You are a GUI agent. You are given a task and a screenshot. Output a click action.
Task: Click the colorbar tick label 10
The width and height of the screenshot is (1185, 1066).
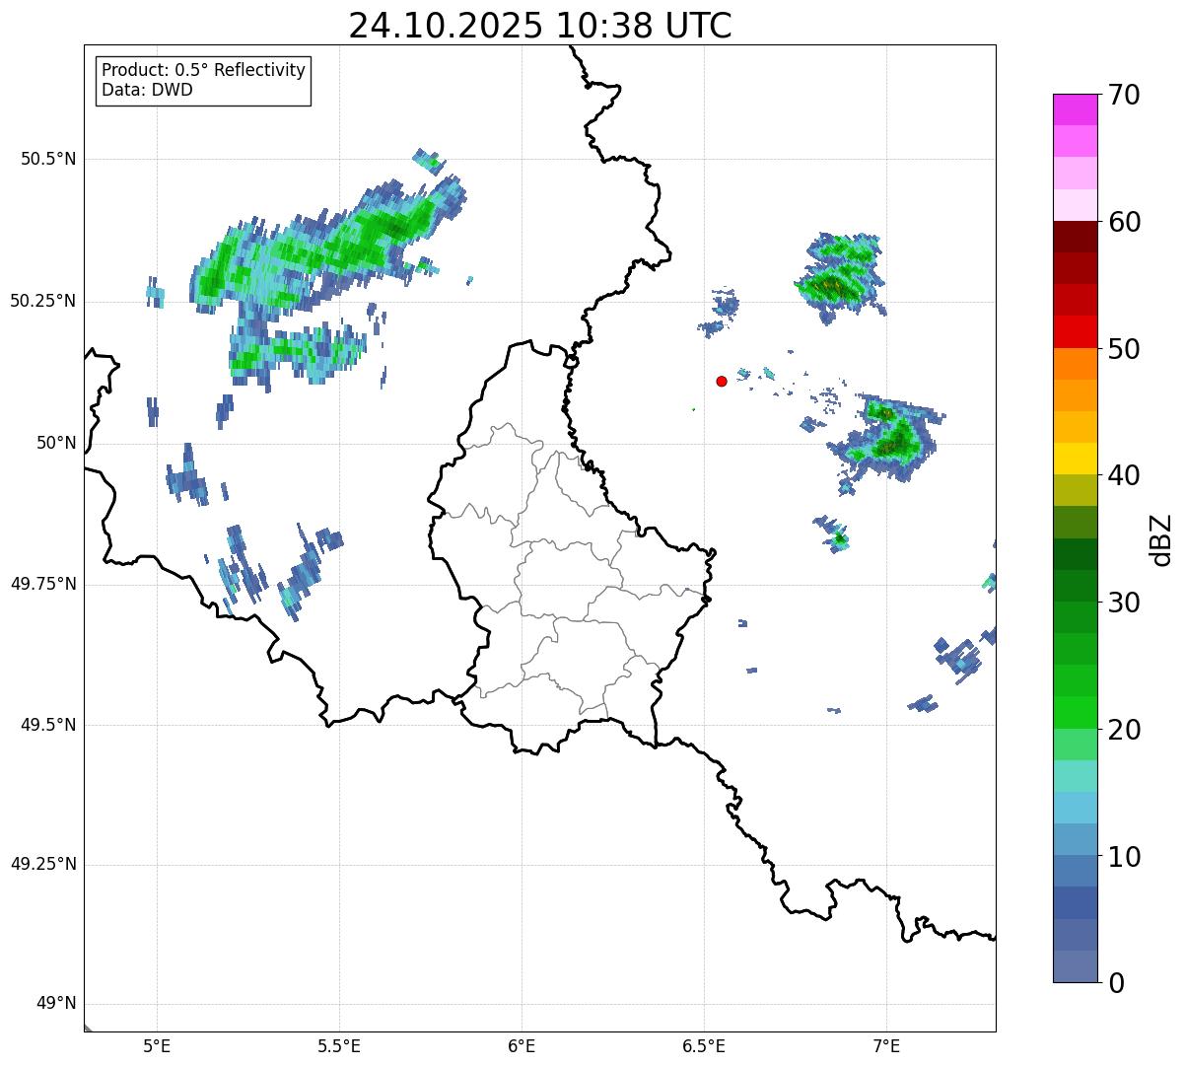[1124, 857]
